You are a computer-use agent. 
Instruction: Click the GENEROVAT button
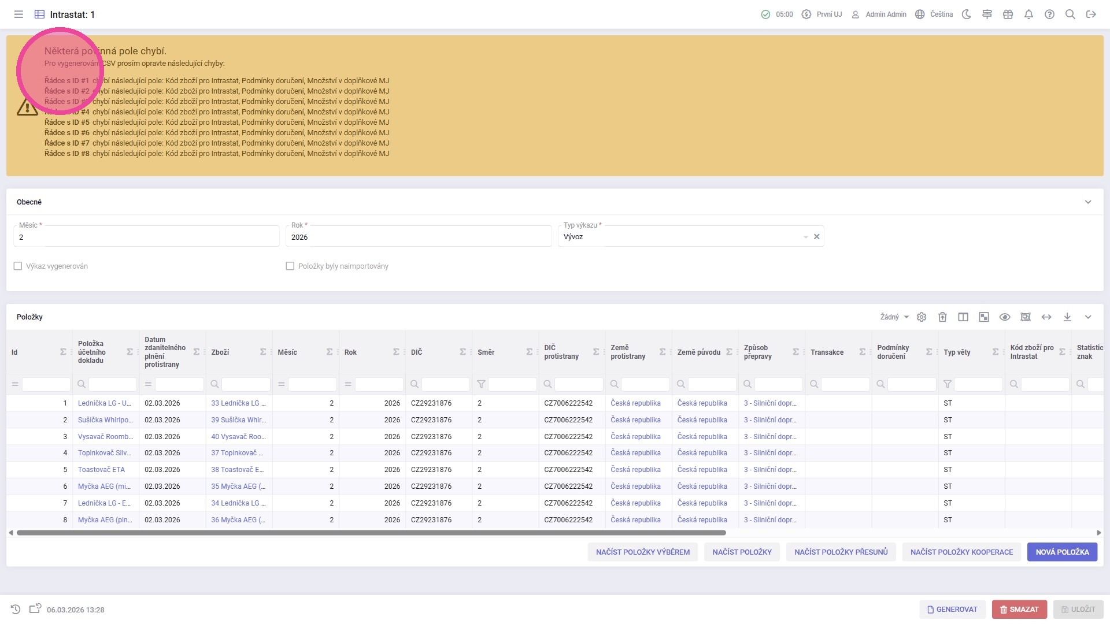(952, 610)
